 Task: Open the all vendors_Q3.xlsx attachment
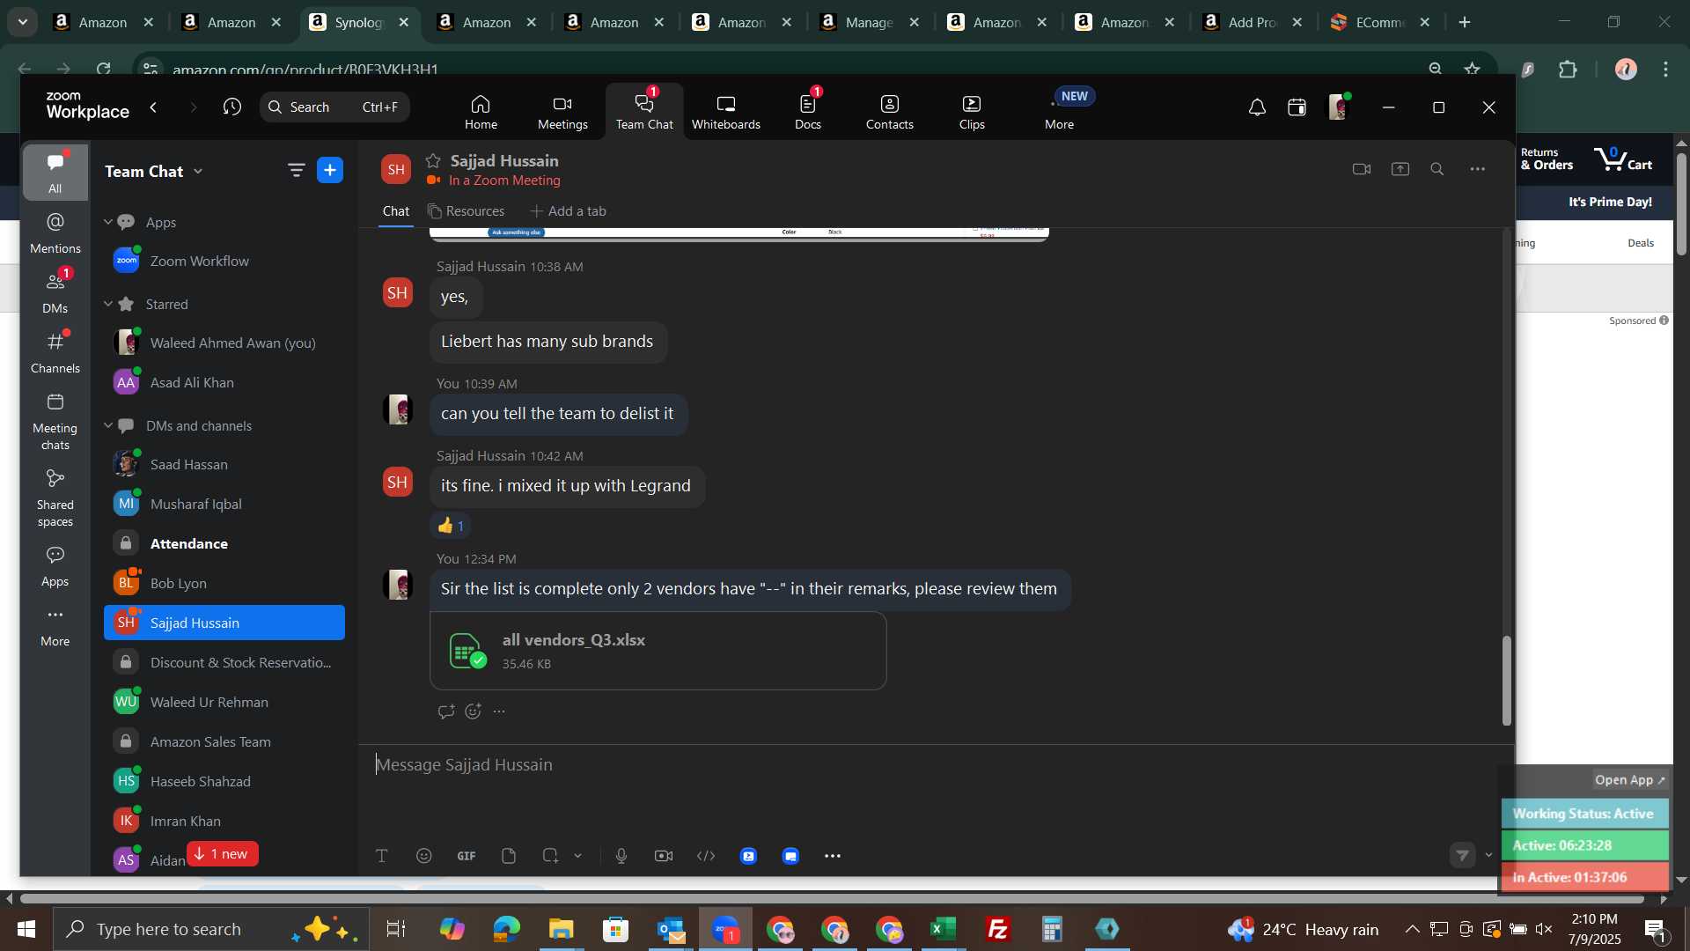click(x=658, y=651)
